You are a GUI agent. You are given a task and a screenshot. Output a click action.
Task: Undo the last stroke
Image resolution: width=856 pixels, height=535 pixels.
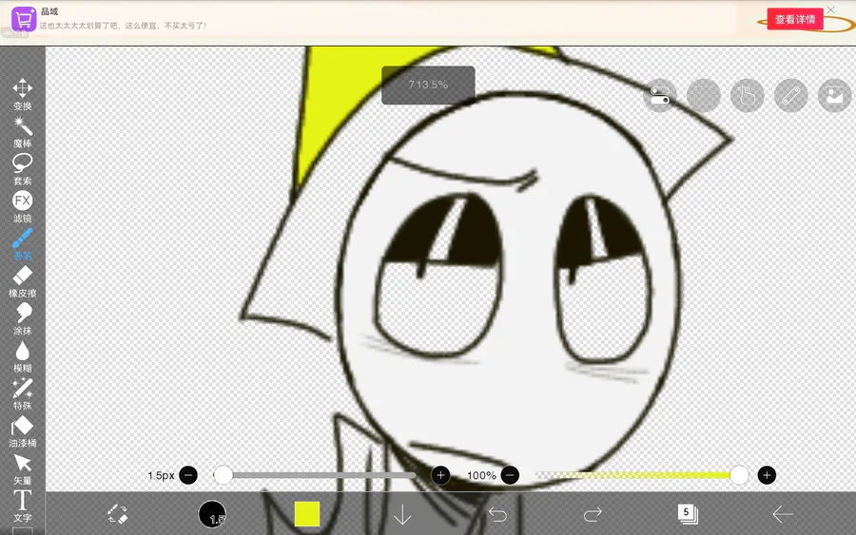[x=497, y=514]
